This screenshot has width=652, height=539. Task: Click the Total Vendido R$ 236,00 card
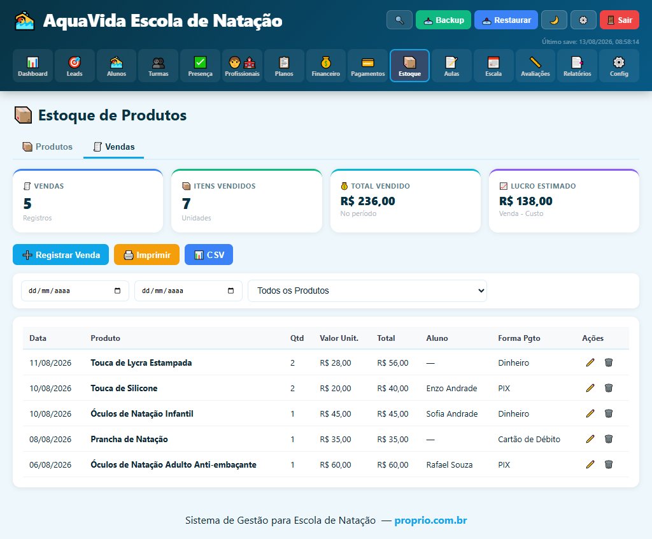point(406,201)
